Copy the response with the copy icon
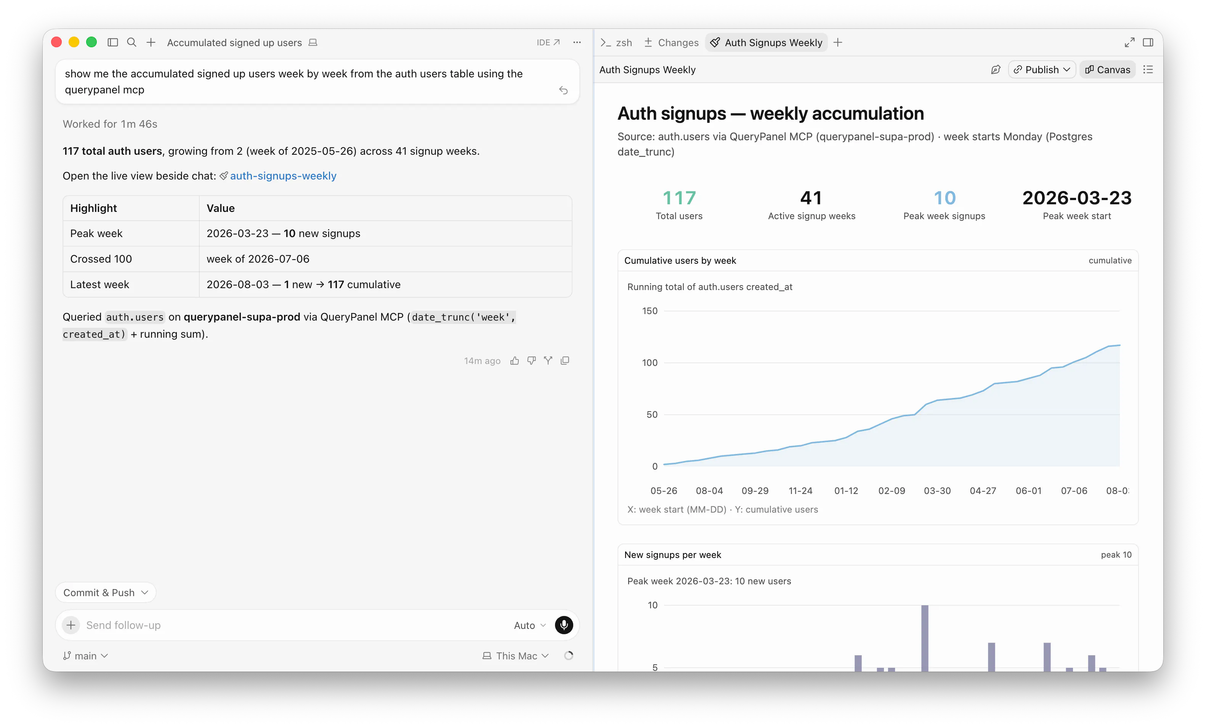This screenshot has height=728, width=1206. [x=565, y=361]
